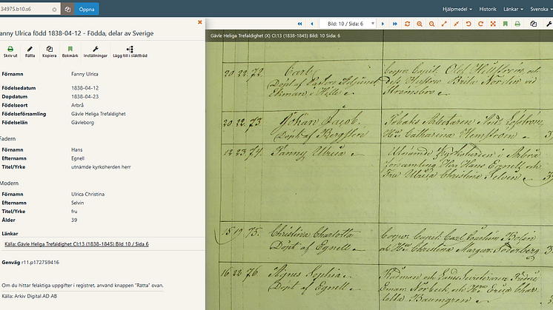Reload the image with refresh icon

pos(407,24)
